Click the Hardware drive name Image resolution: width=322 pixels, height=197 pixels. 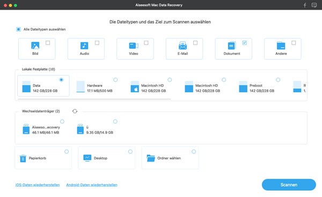(94, 85)
